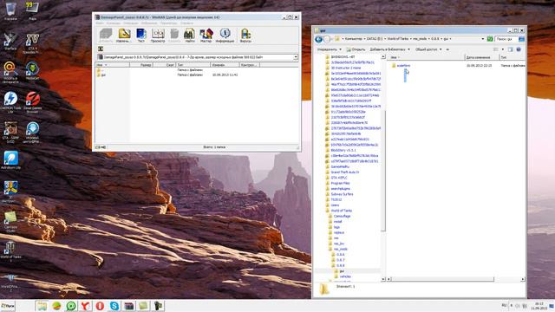Open the Help menu in WinRAR

click(x=186, y=23)
